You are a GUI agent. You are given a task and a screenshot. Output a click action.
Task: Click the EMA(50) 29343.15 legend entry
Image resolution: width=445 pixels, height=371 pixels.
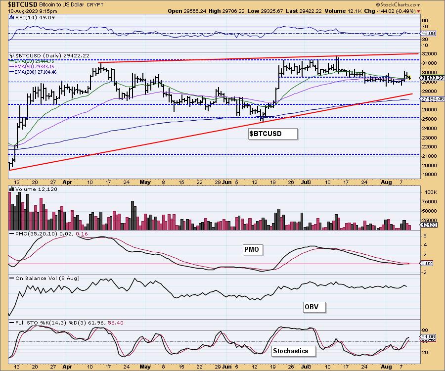tap(32, 66)
